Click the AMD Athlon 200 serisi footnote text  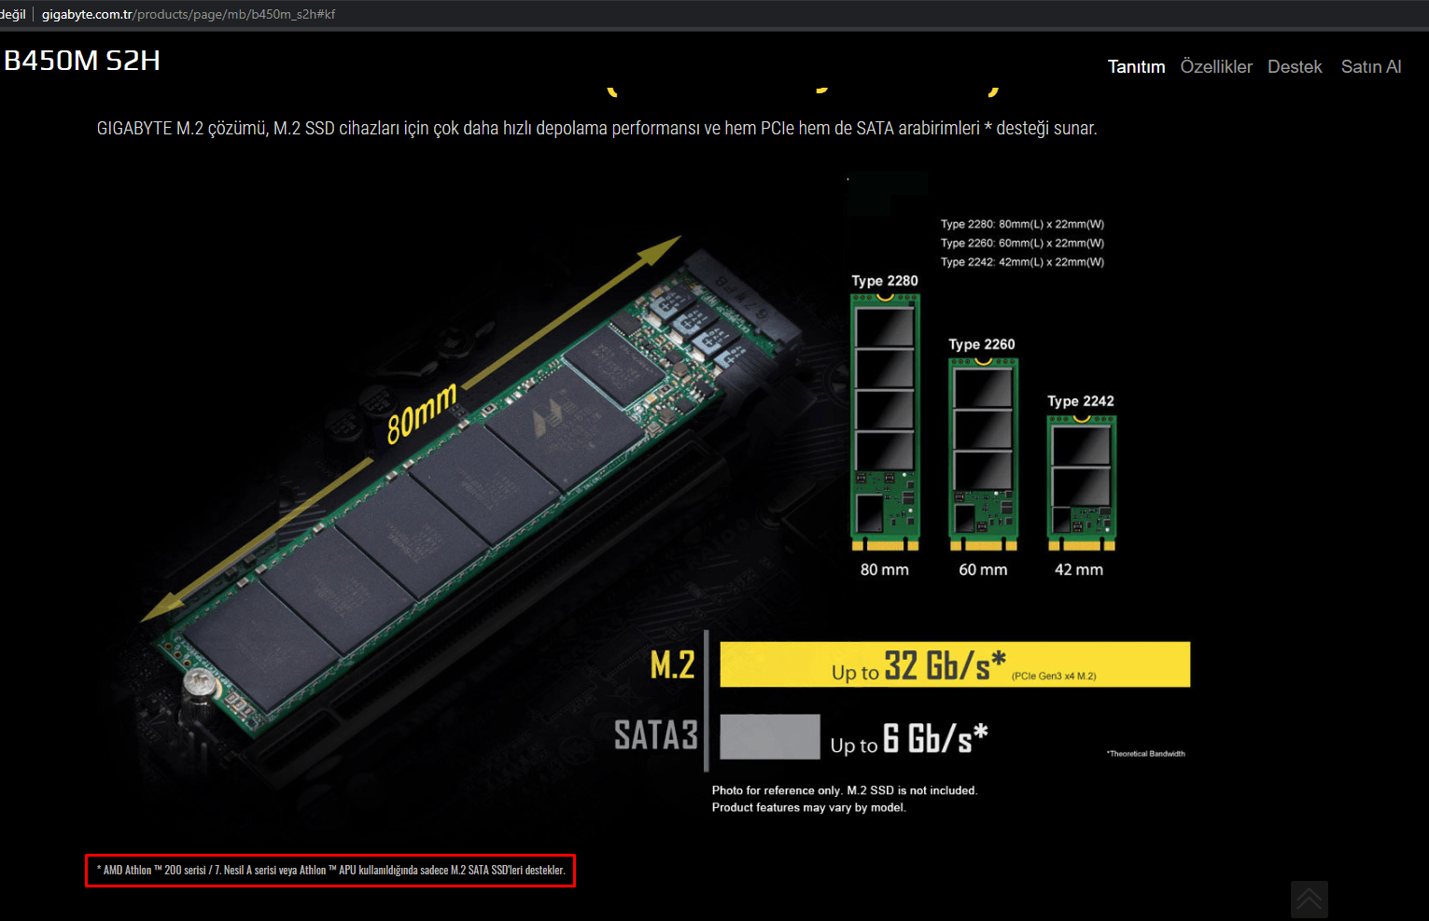[330, 870]
